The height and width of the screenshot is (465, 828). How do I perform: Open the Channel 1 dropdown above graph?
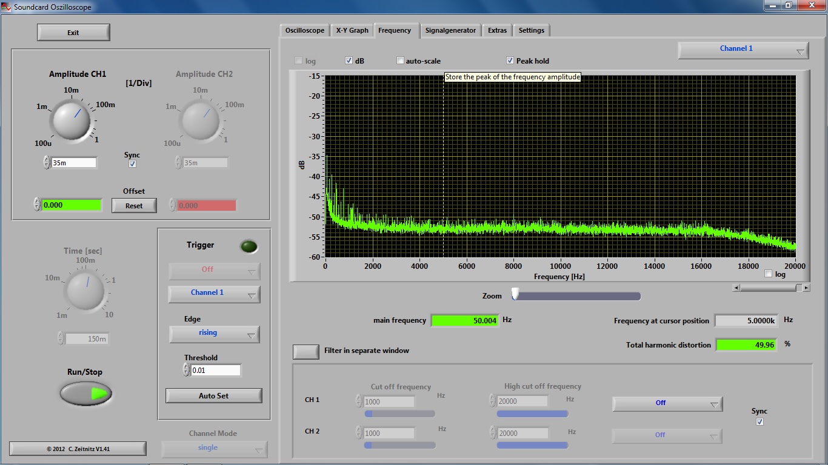coord(743,50)
